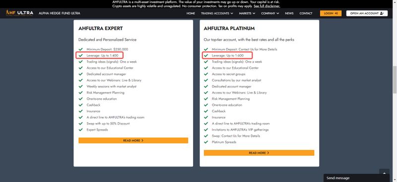Click green checkmark beside Expert Spreads
The height and width of the screenshot is (182, 397).
[81, 130]
